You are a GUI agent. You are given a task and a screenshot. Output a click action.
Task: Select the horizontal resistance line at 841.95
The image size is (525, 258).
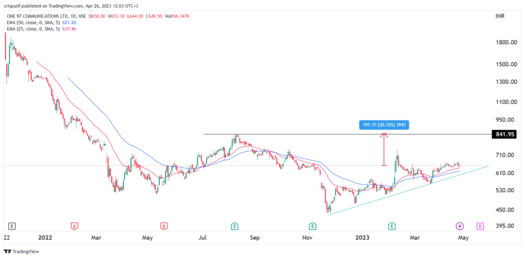(347, 134)
